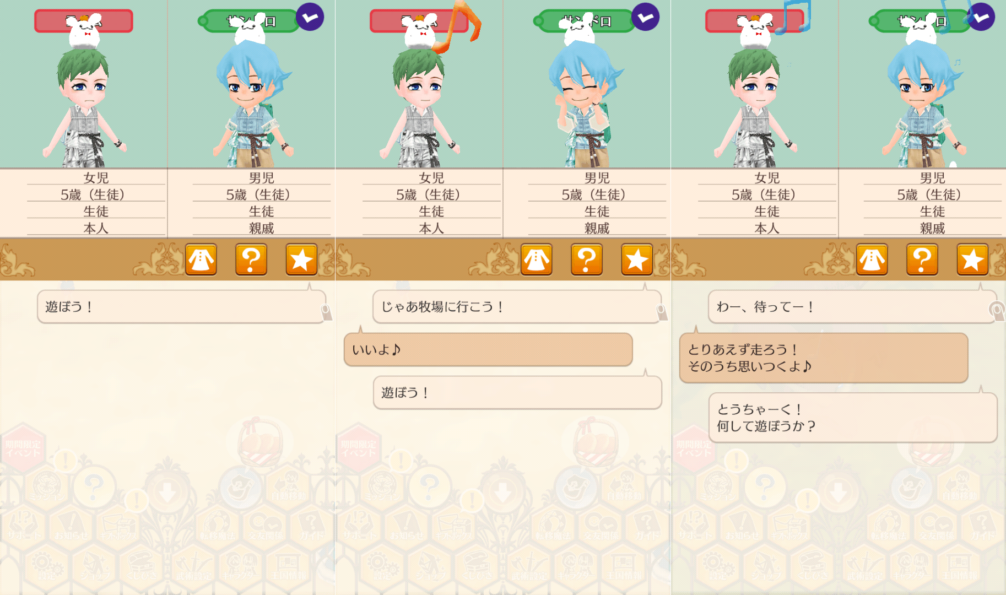The image size is (1006, 595).
Task: Tap the question mark icon in the left panel
Action: (x=251, y=259)
